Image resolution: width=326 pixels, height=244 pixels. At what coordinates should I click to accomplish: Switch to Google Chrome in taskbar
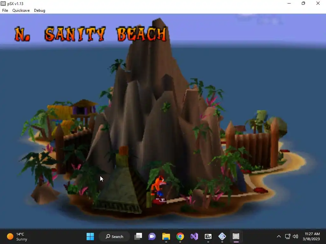coord(180,236)
